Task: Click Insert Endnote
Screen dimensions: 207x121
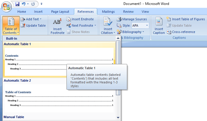Action: 80,19
